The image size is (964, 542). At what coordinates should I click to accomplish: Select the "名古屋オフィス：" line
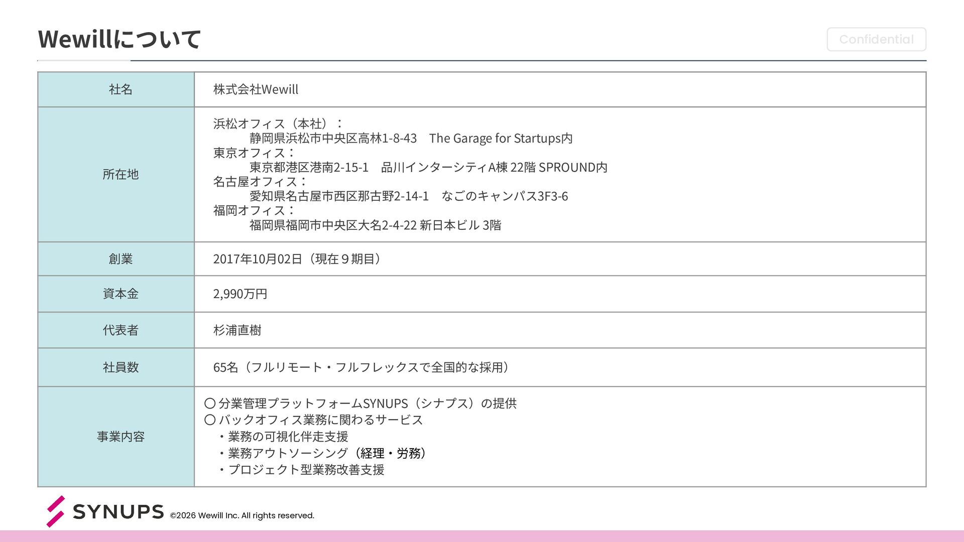261,181
